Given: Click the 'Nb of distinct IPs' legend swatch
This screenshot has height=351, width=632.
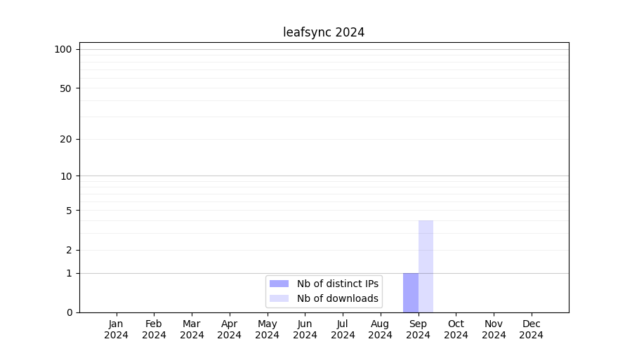Looking at the screenshot, I should [279, 284].
